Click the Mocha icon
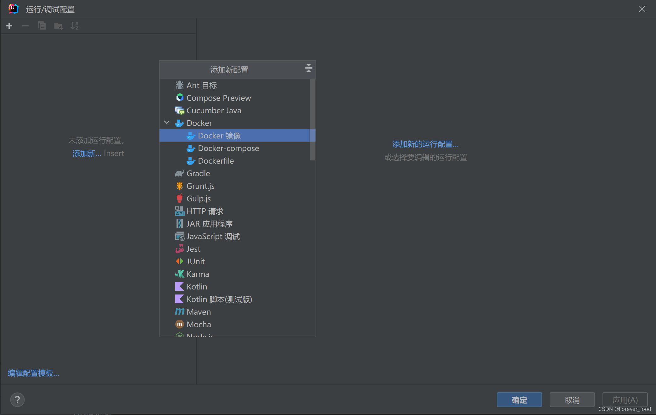Screen dimensions: 656x415 coord(179,324)
